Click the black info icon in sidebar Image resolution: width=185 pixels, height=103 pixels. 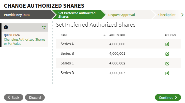[x=6, y=27]
